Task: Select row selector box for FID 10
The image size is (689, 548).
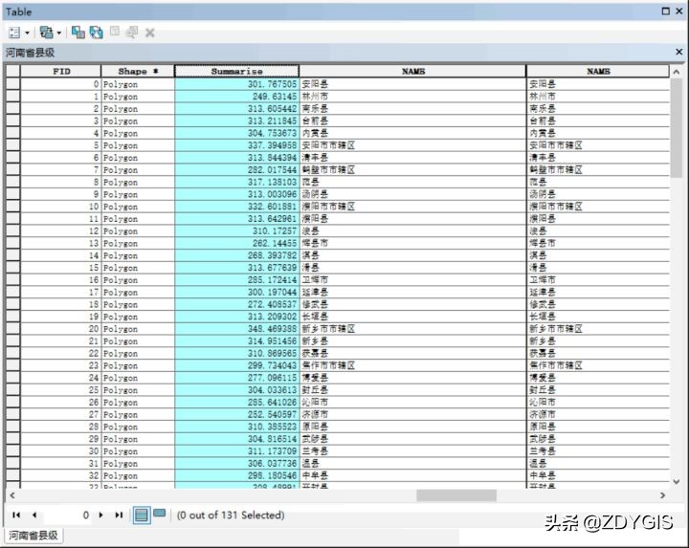Action: click(13, 207)
